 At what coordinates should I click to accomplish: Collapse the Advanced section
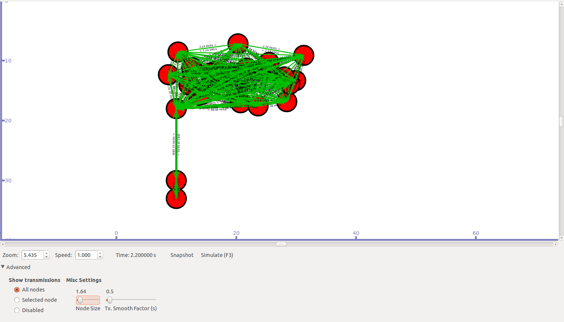pyautogui.click(x=3, y=267)
